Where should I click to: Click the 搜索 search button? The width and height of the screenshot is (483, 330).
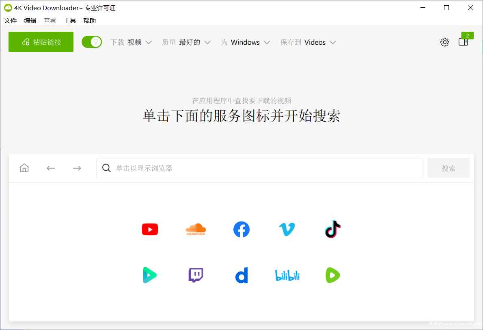click(x=448, y=167)
